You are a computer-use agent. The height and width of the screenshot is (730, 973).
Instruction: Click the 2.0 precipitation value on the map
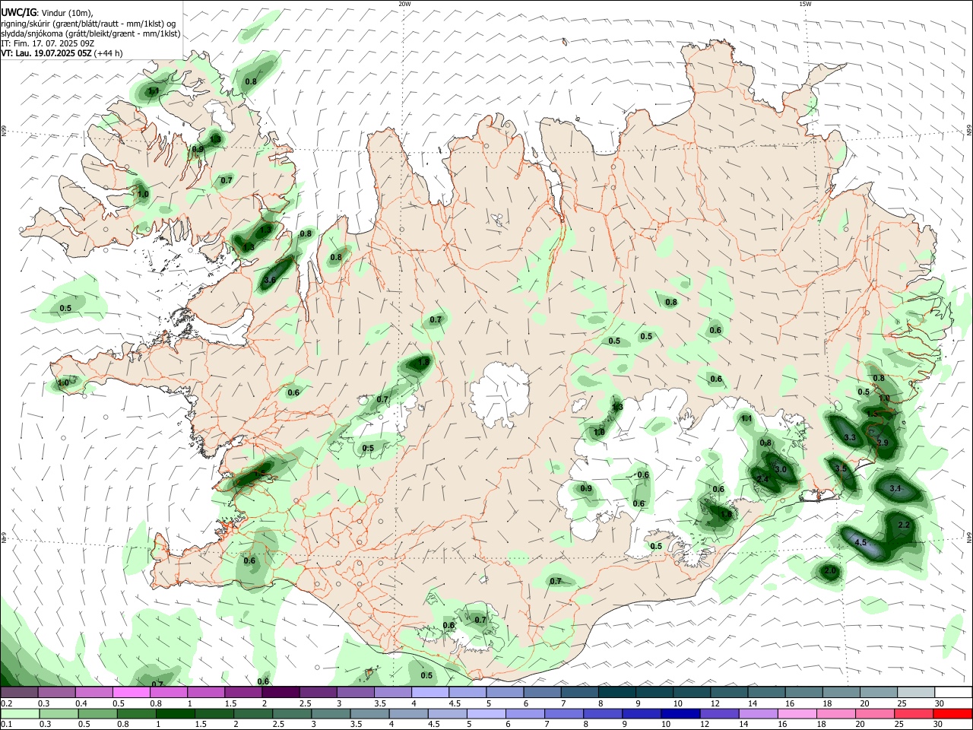coord(830,571)
